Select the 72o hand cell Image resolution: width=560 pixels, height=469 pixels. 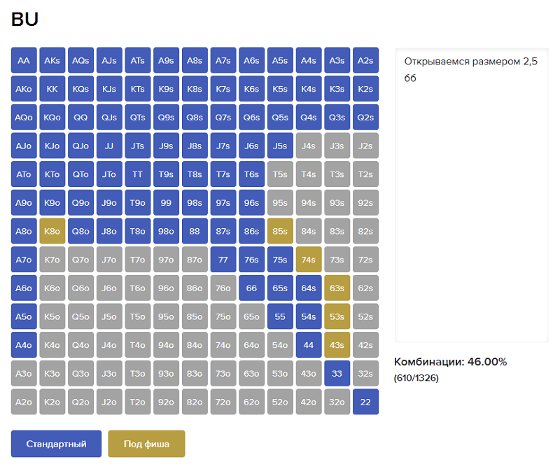pos(223,402)
